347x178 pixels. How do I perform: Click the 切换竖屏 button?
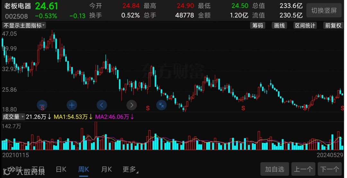tap(324, 10)
